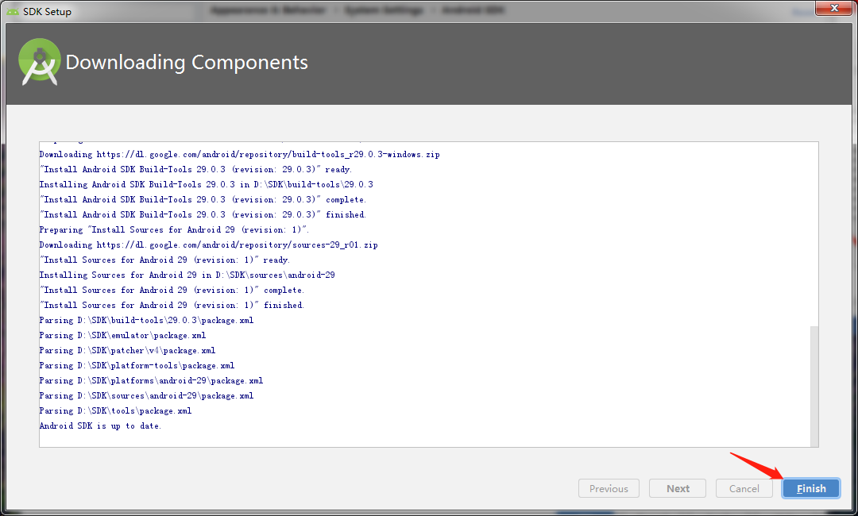Click 'Parsing D:\SDK\platform-tools\package.xml' line
This screenshot has width=858, height=516.
137,366
